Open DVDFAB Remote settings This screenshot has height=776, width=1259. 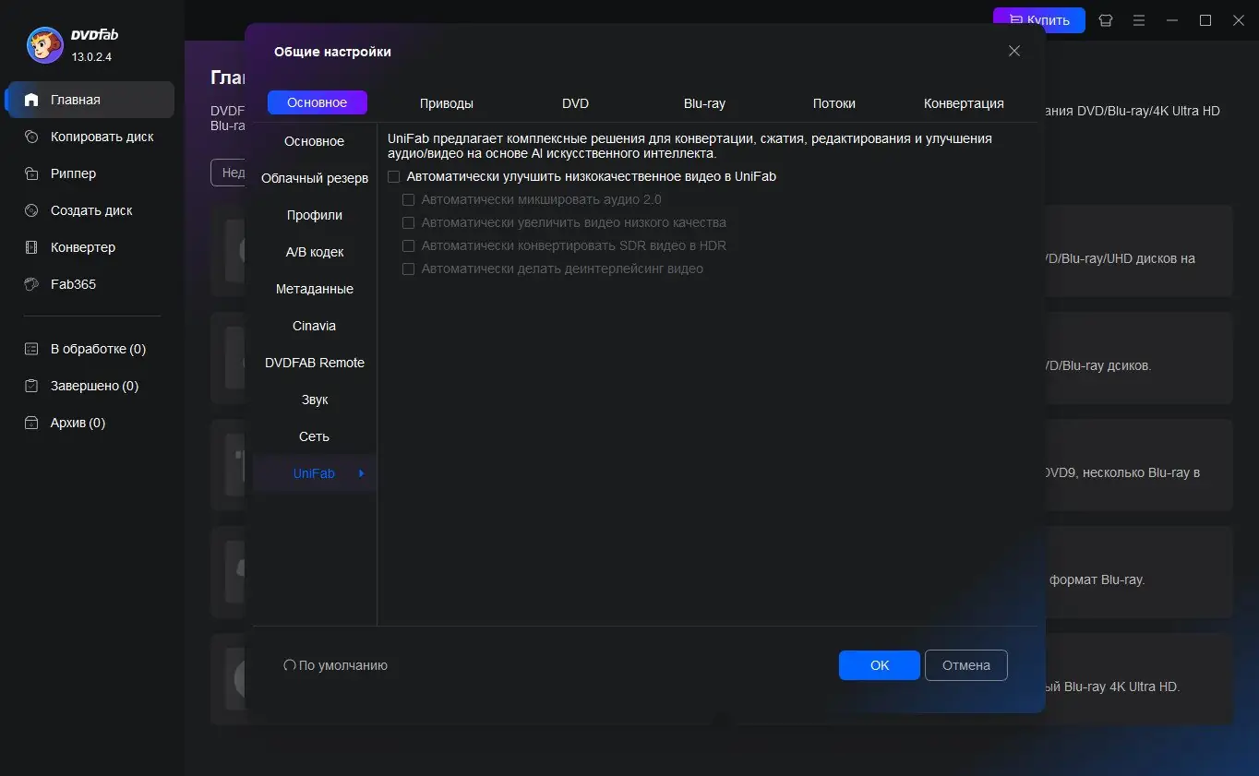click(x=315, y=363)
